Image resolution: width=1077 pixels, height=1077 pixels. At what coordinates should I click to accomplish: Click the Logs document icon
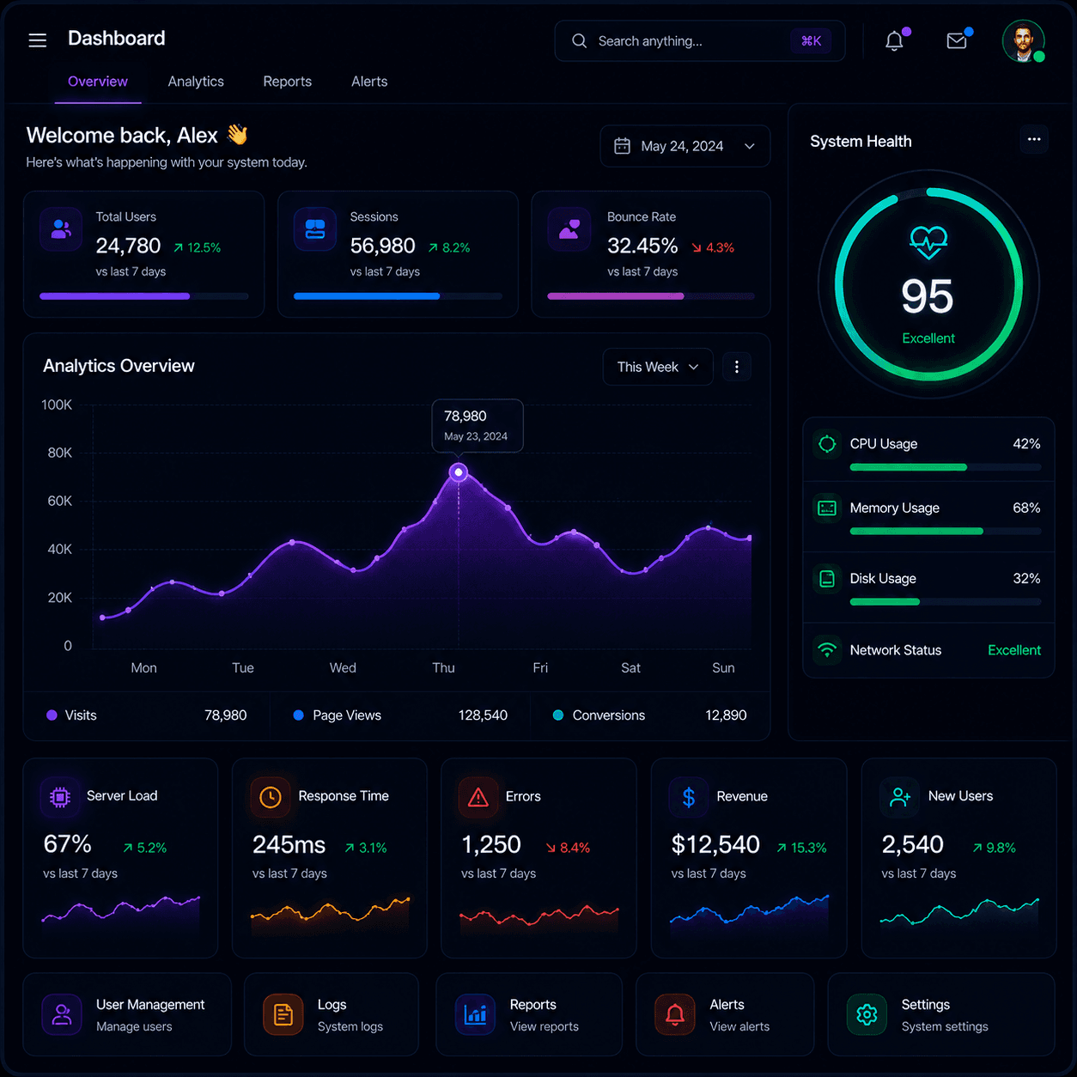[283, 1015]
